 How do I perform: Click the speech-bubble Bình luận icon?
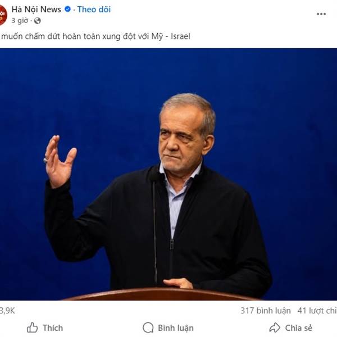148,327
